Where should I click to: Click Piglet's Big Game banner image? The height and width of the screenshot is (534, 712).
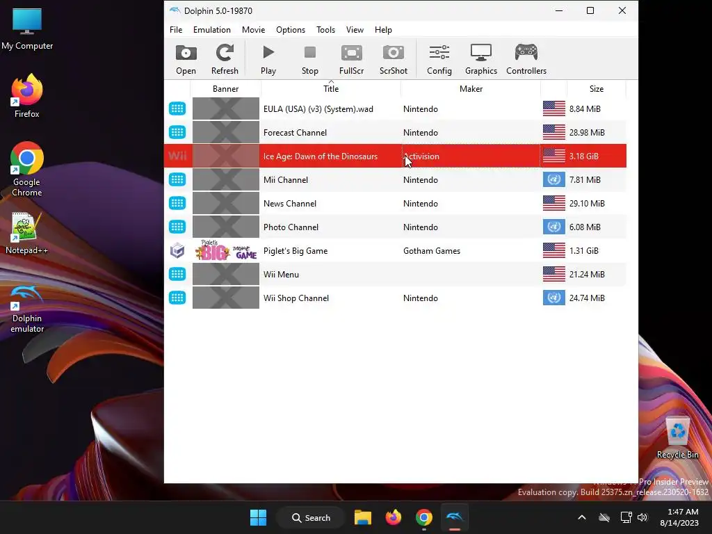pos(226,250)
